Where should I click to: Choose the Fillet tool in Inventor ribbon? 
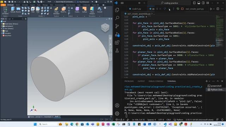click(38, 10)
